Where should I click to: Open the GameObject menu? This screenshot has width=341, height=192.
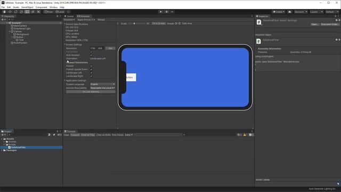pyautogui.click(x=27, y=7)
